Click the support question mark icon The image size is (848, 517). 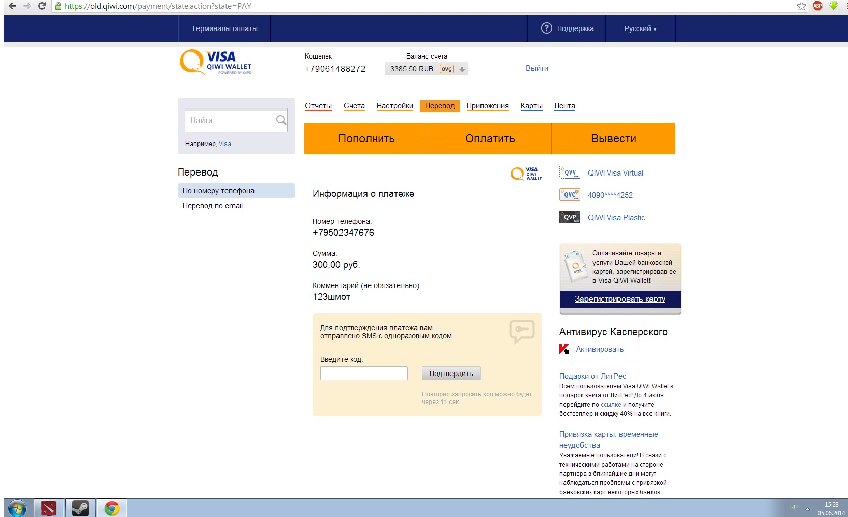point(546,28)
